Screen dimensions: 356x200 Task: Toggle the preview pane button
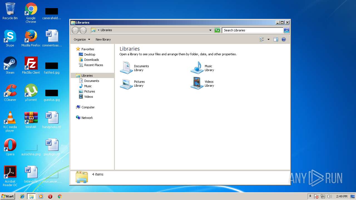point(276,39)
